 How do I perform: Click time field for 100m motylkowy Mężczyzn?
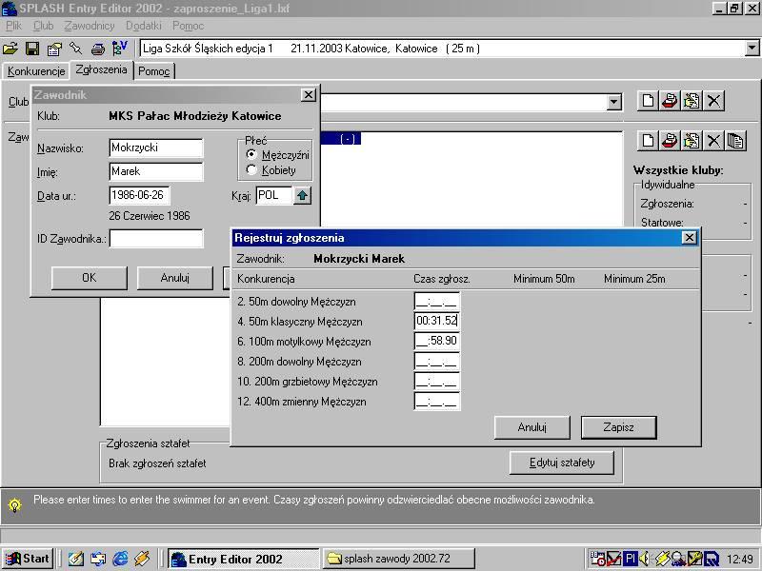(x=436, y=341)
